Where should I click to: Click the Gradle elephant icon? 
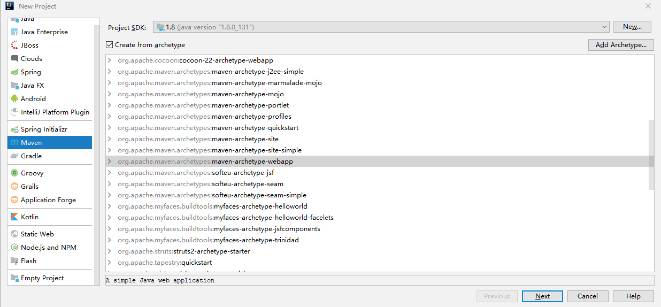tap(14, 156)
